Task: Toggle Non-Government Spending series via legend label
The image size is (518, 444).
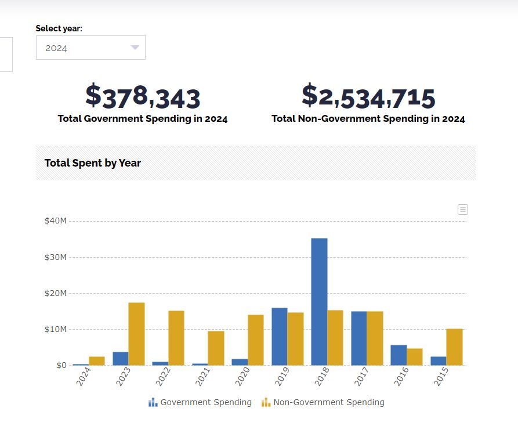Action: click(x=328, y=402)
